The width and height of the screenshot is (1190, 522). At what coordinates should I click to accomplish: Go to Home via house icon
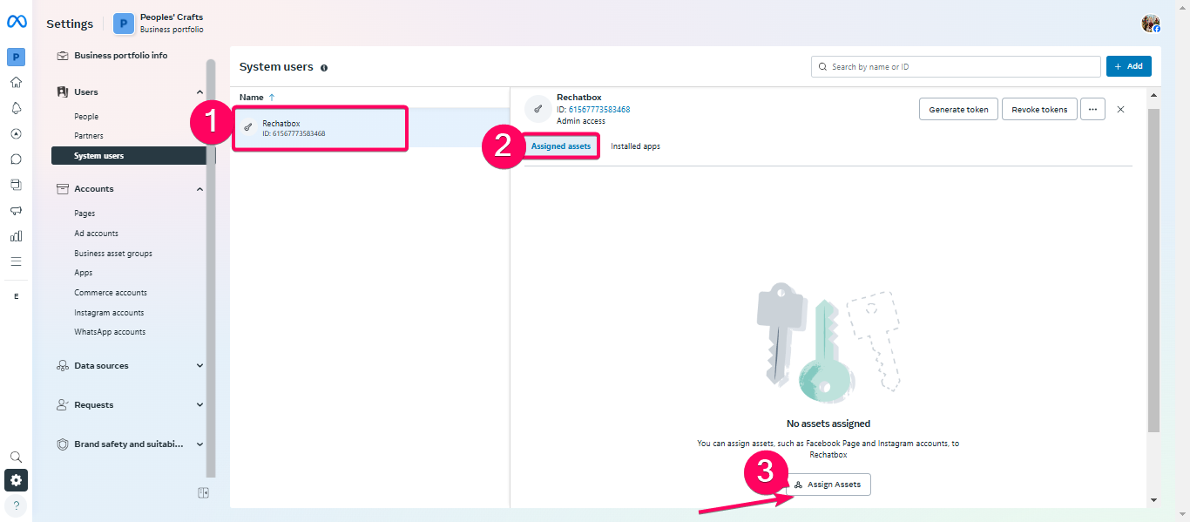click(x=16, y=83)
